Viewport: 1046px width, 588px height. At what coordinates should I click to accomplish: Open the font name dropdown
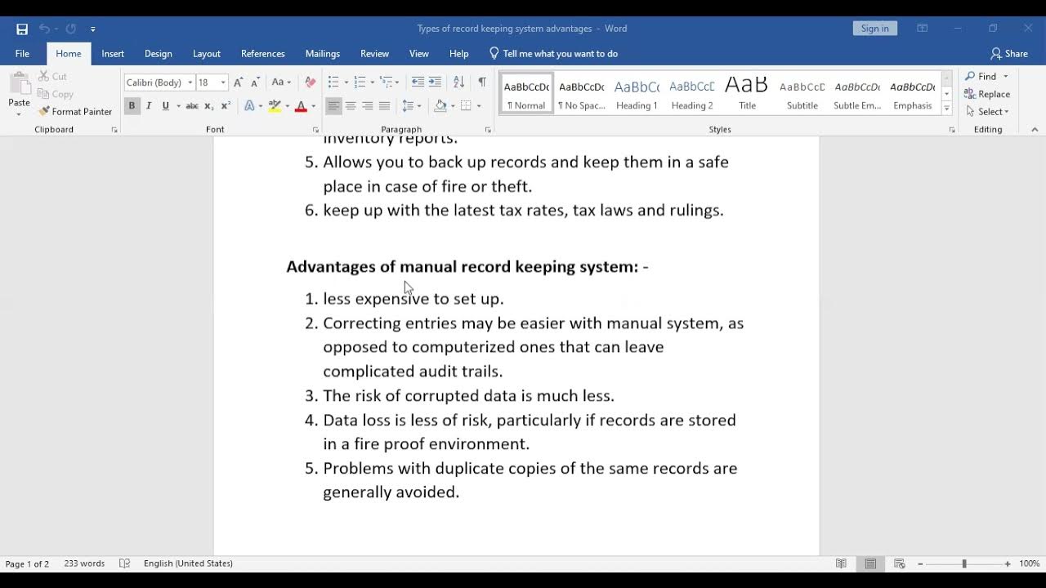190,82
